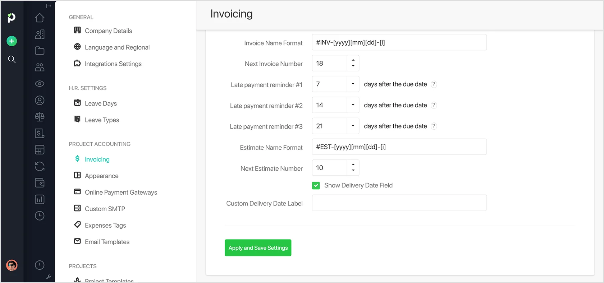Viewport: 604px width, 283px height.
Task: Click the Custom Delivery Date Label field
Action: tap(399, 203)
